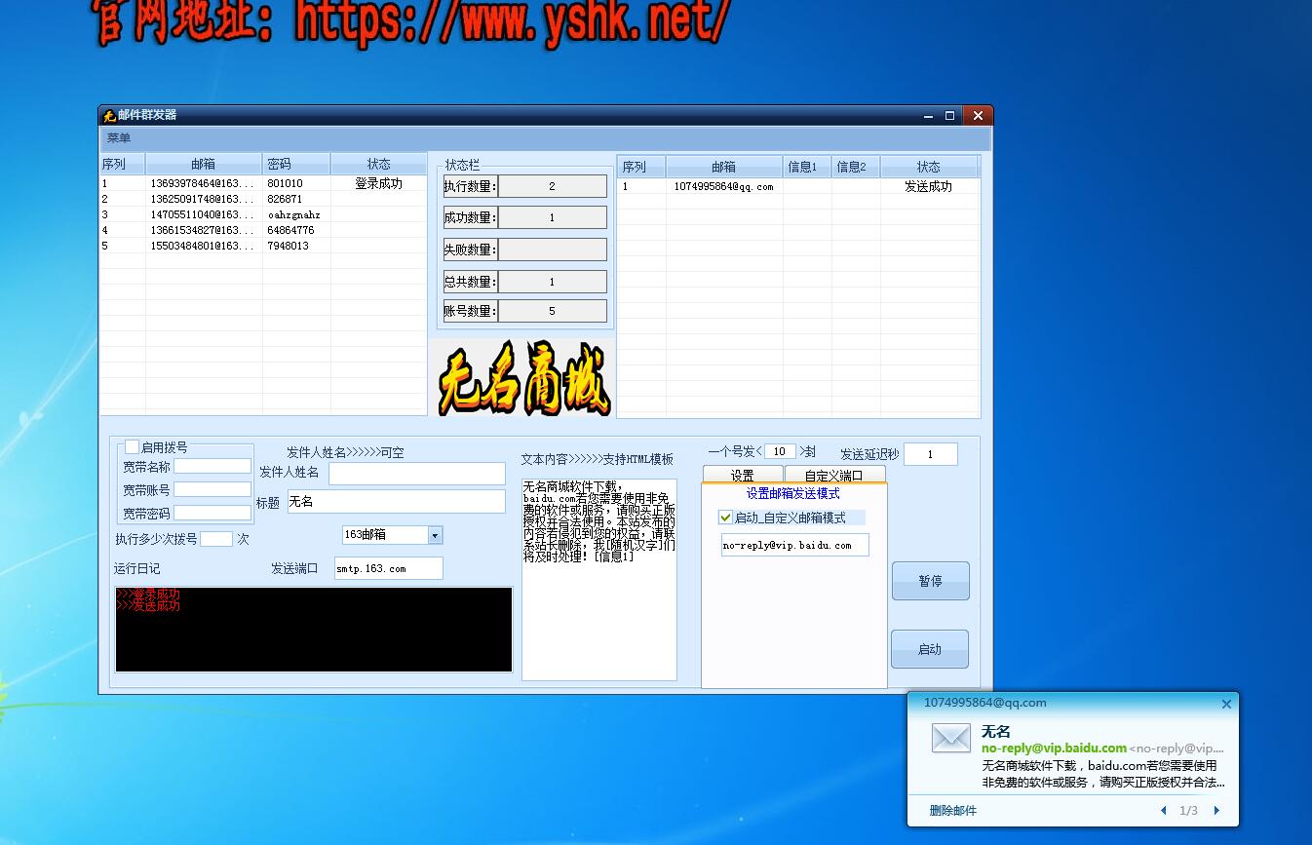Viewport: 1312px width, 845px height.
Task: Click left table 序列 column header
Action: tap(123, 164)
